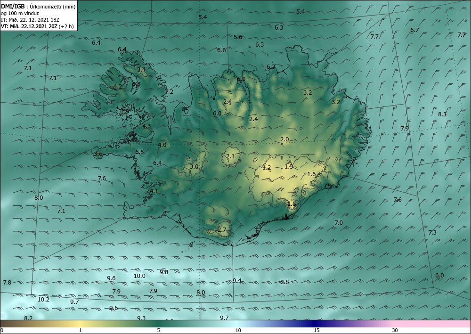Select the 9.8 value south of Iceland
This screenshot has height=334, width=471.
(164, 272)
